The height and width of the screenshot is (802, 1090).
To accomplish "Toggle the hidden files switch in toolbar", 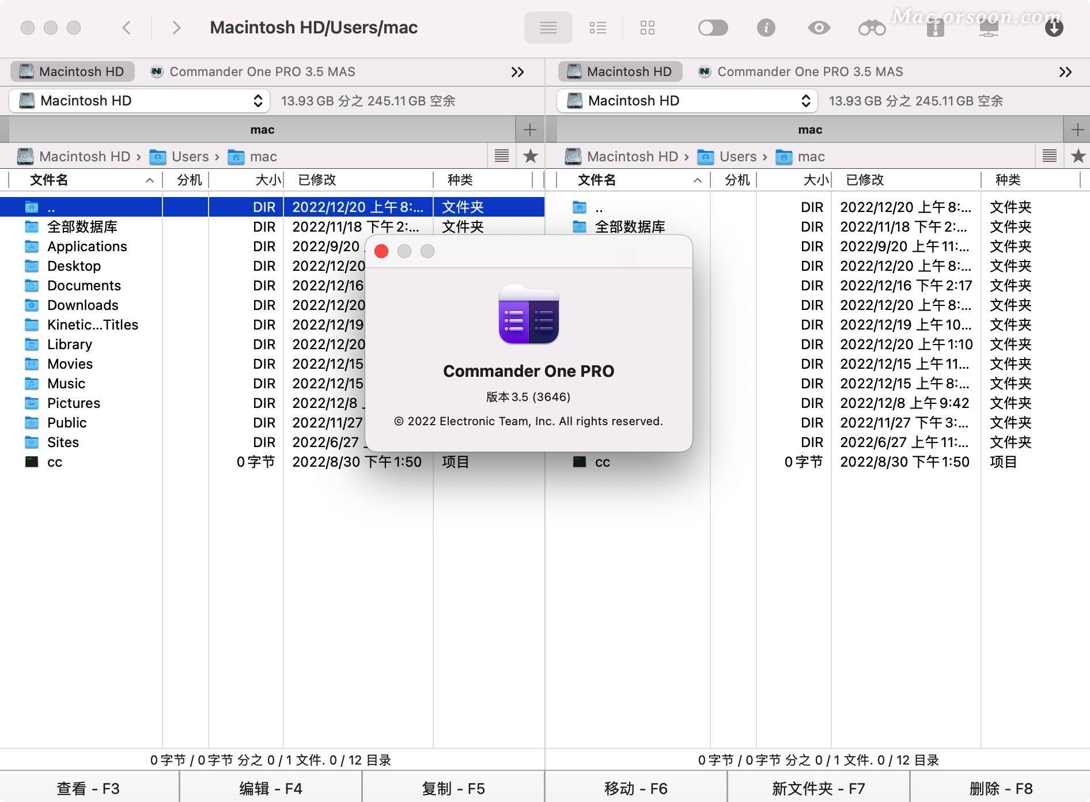I will point(713,28).
